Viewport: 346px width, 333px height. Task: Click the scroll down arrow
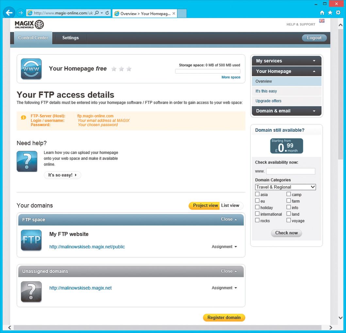point(340,318)
